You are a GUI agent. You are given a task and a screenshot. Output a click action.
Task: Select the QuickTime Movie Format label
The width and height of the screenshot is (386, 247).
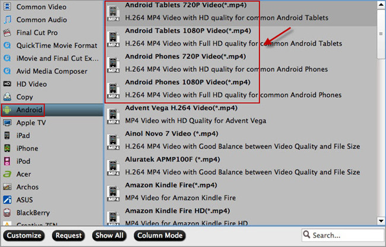(x=57, y=46)
